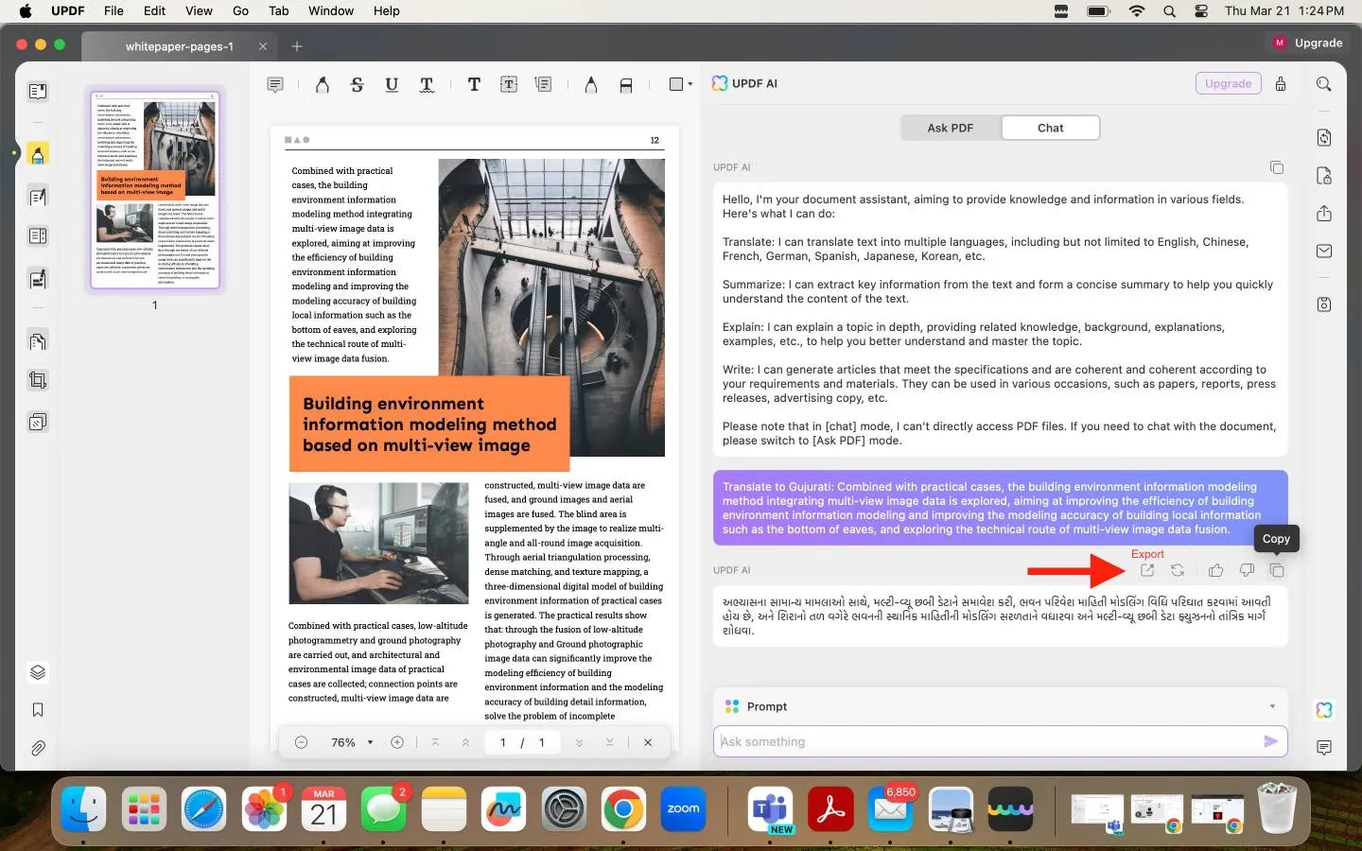Select the Pencil drawing tool
The image size is (1362, 851).
coord(591,85)
